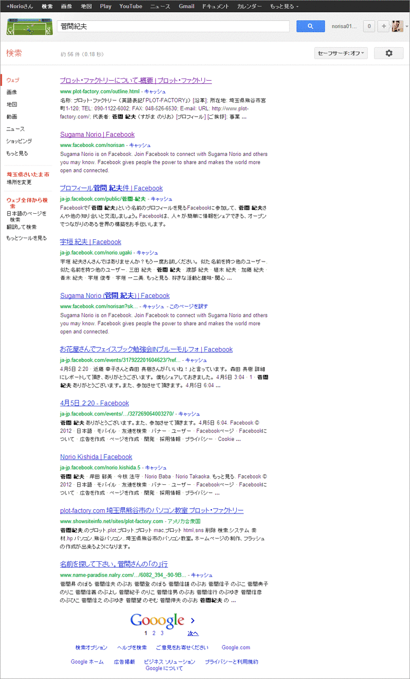410x679 pixels.
Task: Open プライバシーと利用規約 footer link
Action: [231, 661]
